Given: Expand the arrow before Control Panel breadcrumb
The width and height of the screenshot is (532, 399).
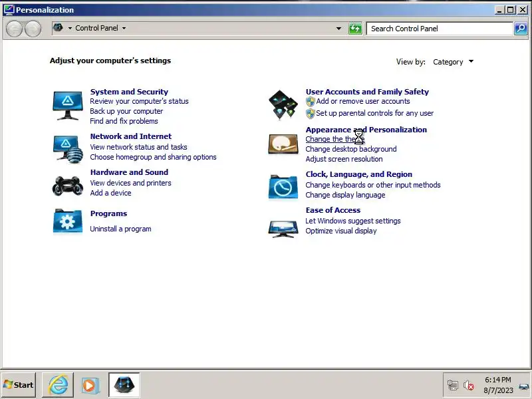Looking at the screenshot, I should pos(70,28).
